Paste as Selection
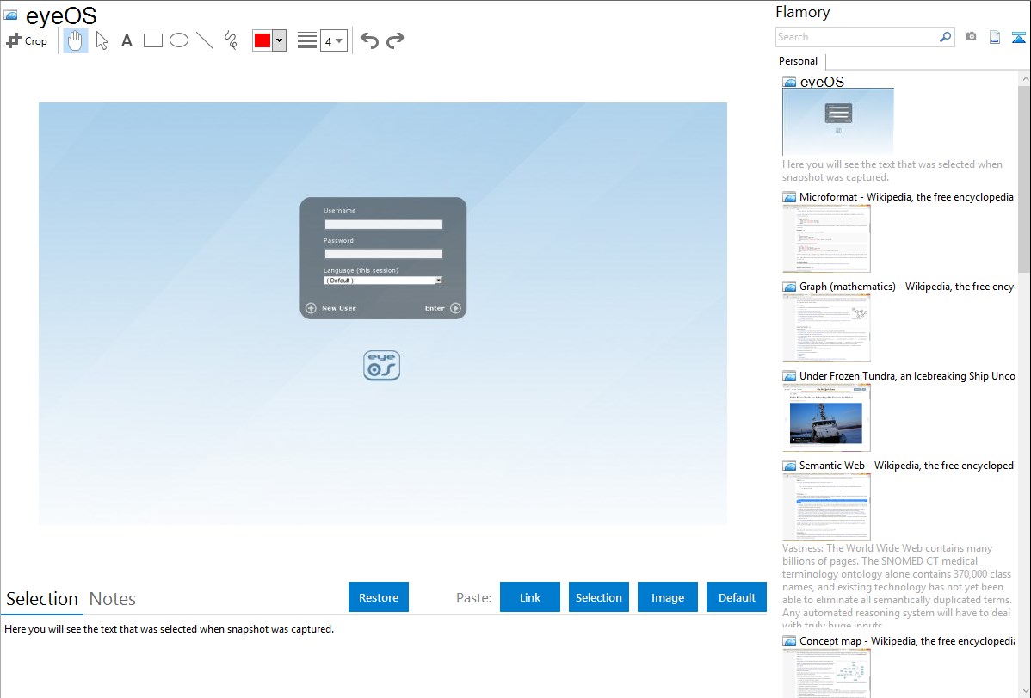 coord(599,597)
